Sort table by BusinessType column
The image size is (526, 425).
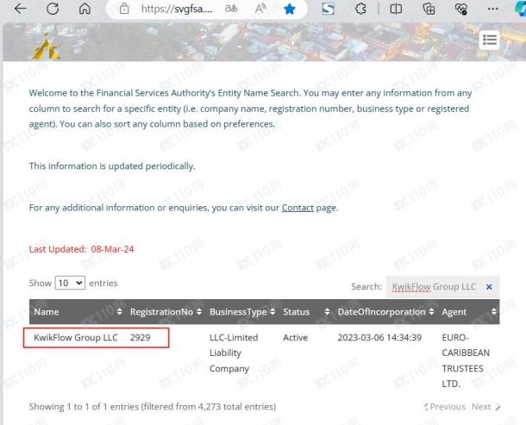tap(241, 312)
